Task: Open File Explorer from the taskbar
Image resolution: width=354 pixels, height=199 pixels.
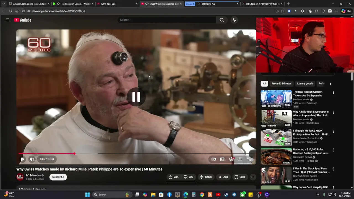Action: coord(153,195)
